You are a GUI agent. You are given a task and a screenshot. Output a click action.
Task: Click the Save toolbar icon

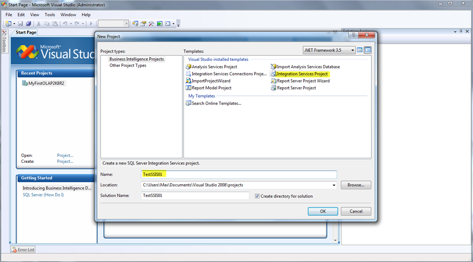[20, 24]
